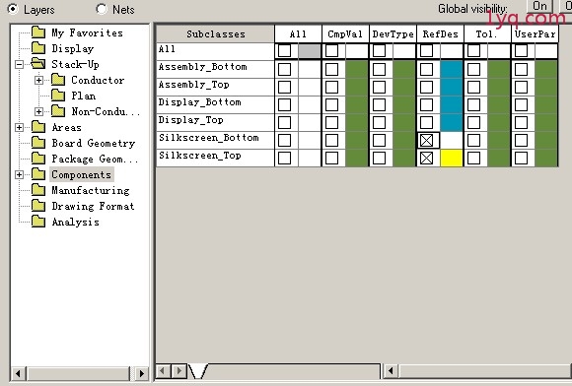The image size is (572, 386).
Task: Open the Areas folder icon
Action: click(x=38, y=127)
